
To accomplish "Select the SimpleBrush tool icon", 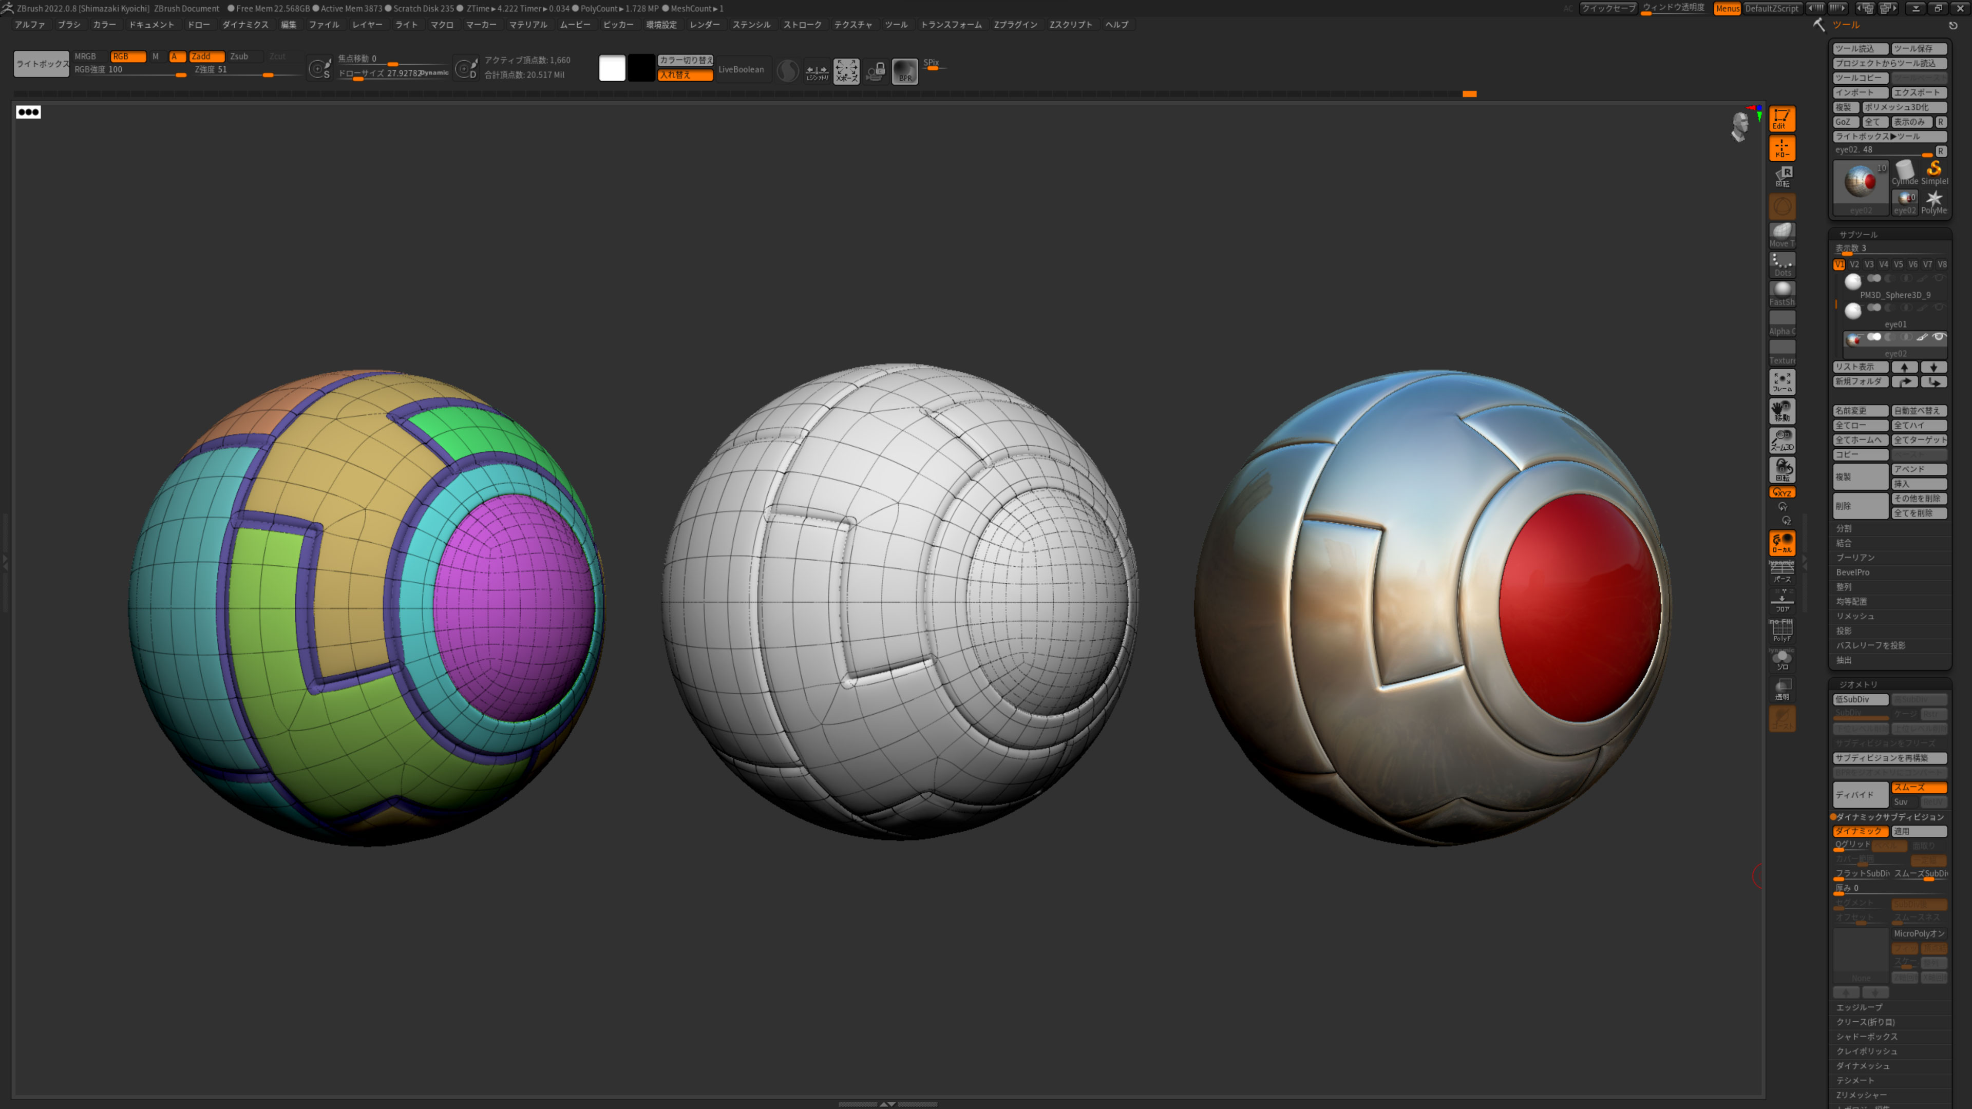I will click(1933, 172).
